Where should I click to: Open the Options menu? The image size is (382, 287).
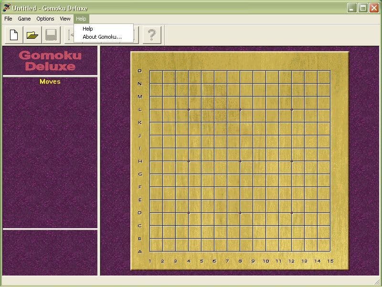click(x=45, y=19)
